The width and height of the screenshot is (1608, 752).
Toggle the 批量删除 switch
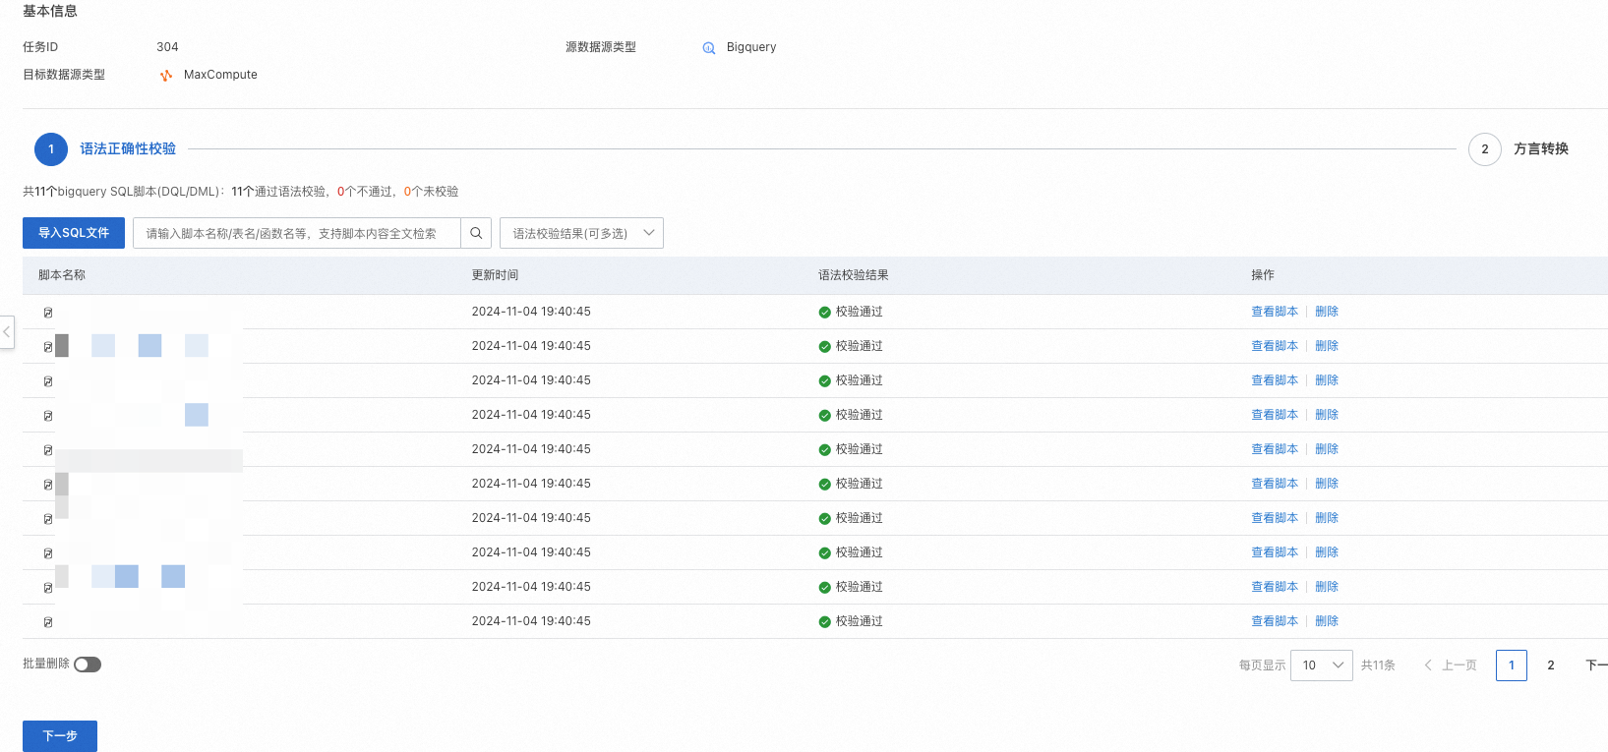tap(88, 665)
